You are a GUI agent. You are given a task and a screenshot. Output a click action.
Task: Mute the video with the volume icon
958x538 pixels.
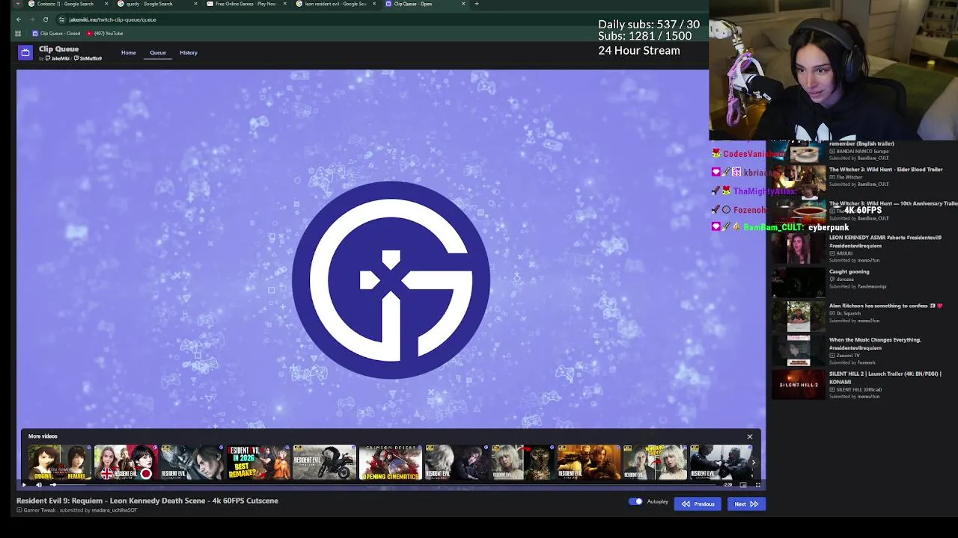click(x=39, y=484)
